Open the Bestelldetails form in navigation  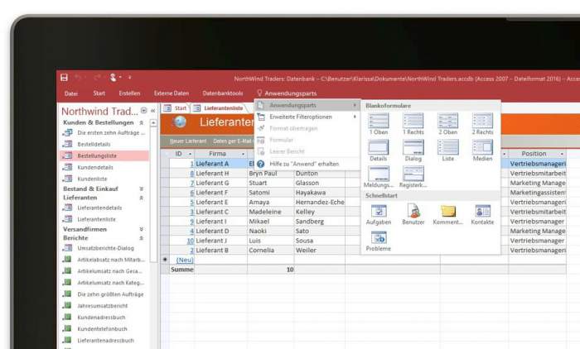tap(94, 144)
